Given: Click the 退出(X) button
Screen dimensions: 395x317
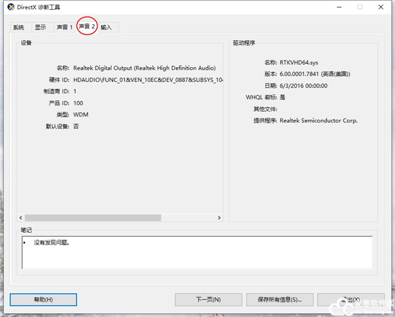Looking at the screenshot, I should click(351, 299).
